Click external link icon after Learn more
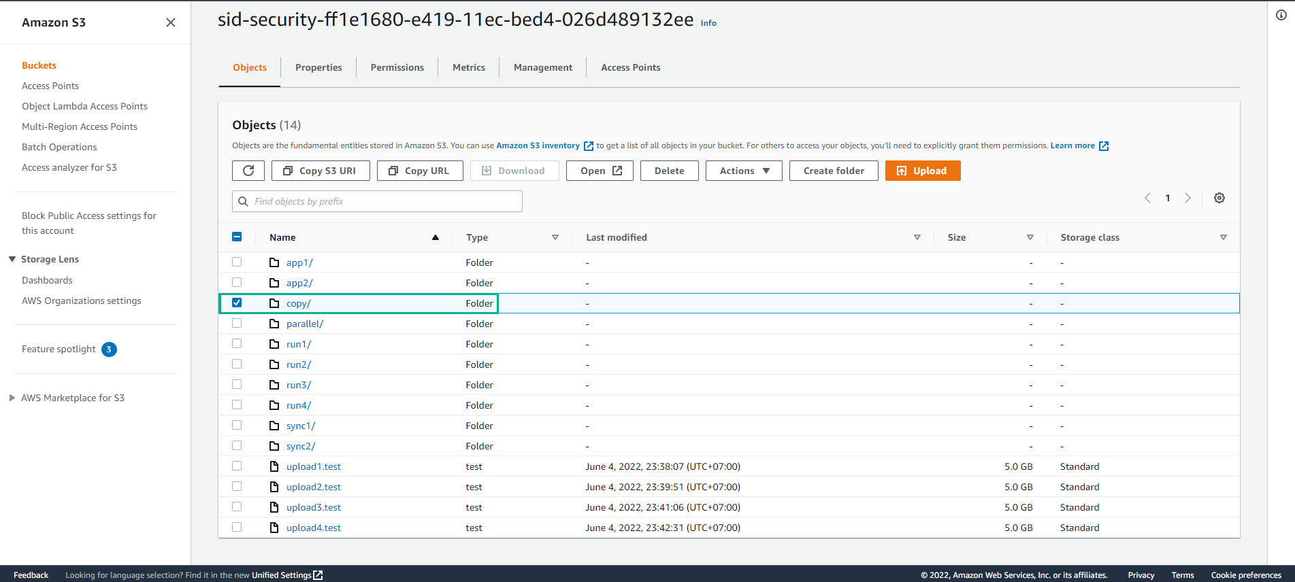 1104,146
